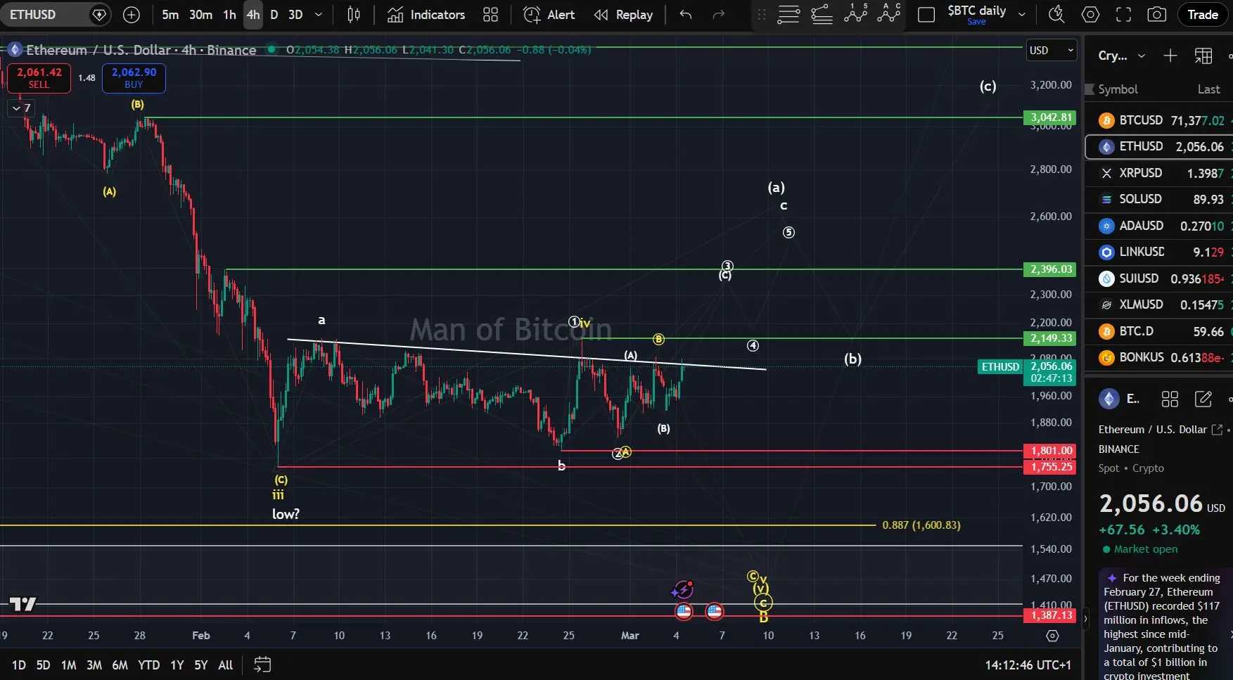Set date range to YTD
The width and height of the screenshot is (1233, 680).
click(x=148, y=665)
